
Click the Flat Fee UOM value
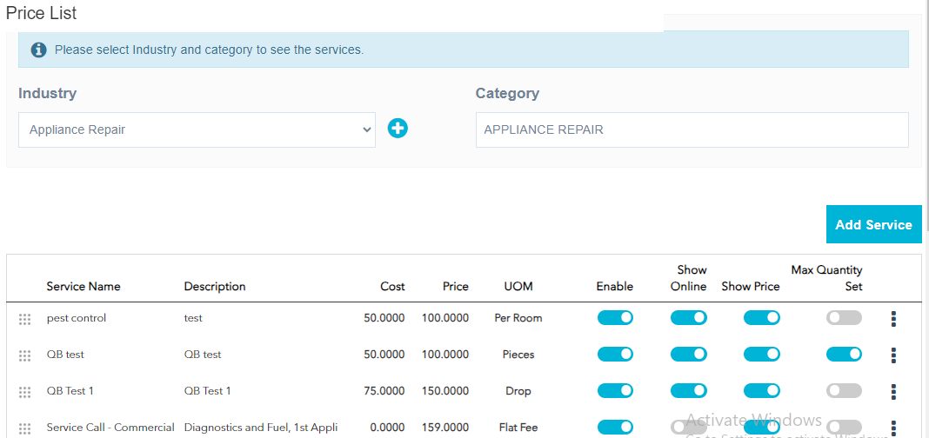518,428
